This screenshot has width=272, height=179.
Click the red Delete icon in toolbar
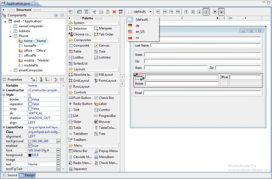(x=114, y=12)
